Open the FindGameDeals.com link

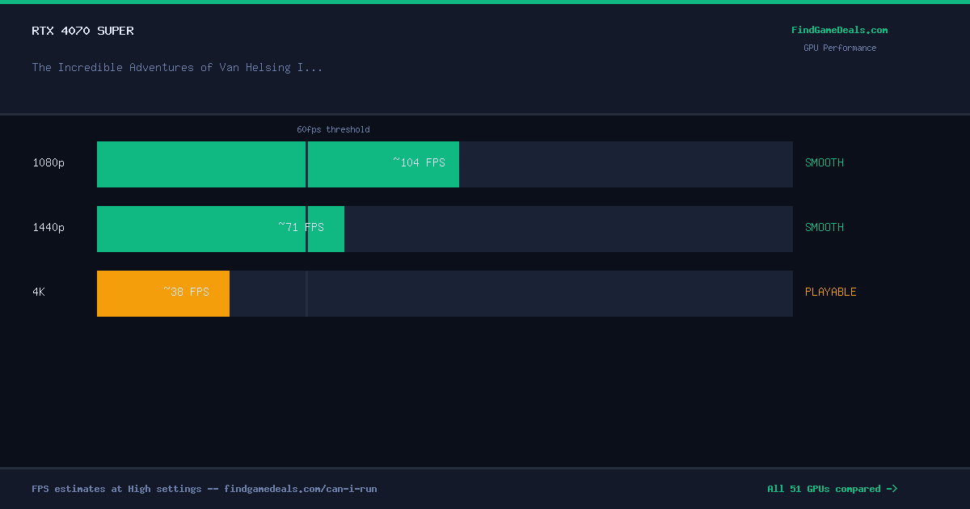839,30
